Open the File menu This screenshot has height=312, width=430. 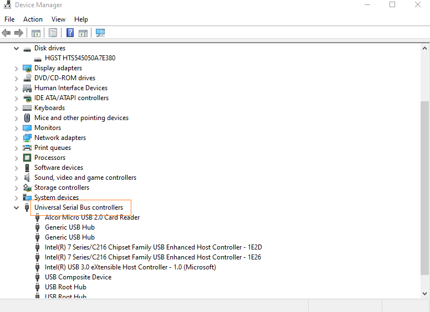[x=9, y=19]
